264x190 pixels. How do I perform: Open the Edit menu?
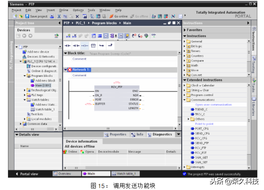click(x=28, y=10)
